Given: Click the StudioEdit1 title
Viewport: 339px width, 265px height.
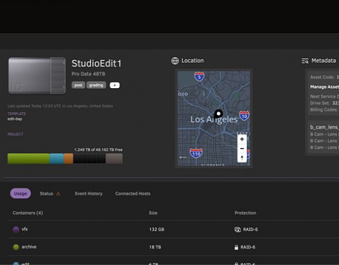Looking at the screenshot, I should [96, 64].
